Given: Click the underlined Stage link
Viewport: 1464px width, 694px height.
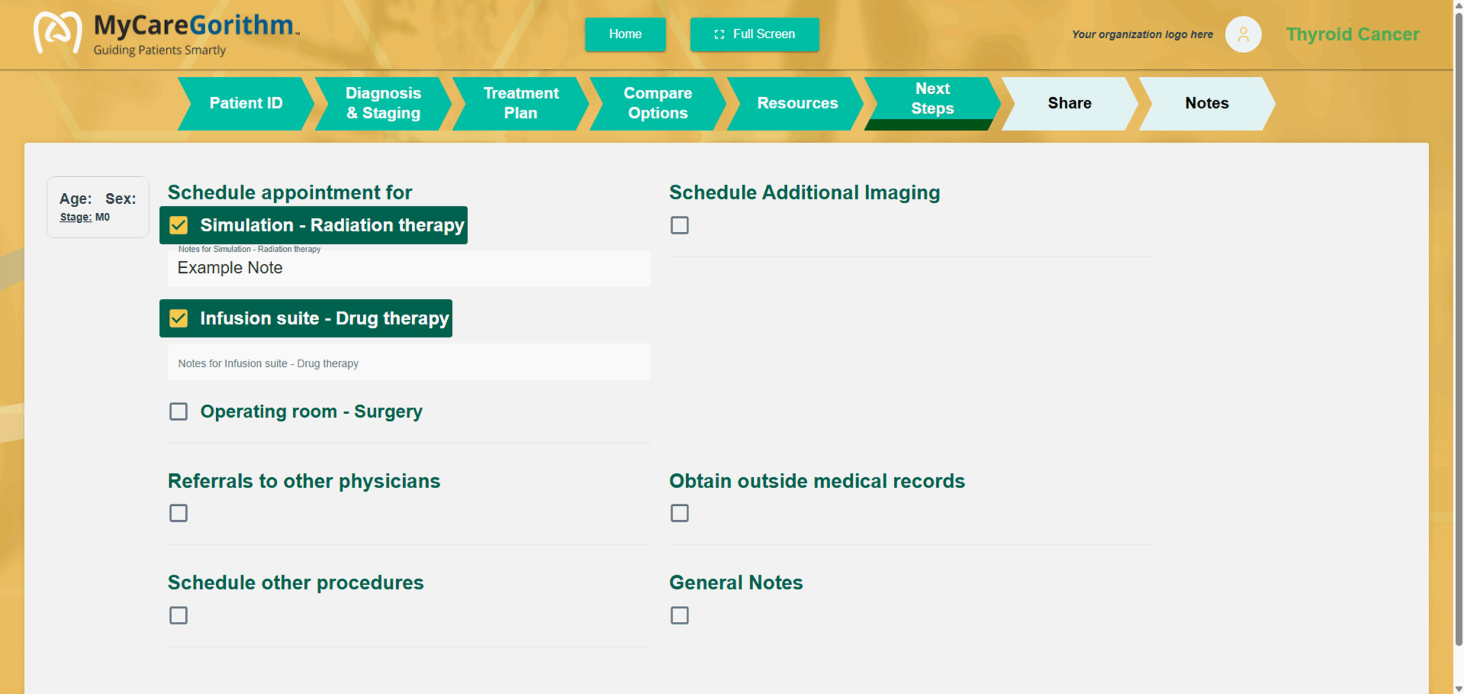Looking at the screenshot, I should pyautogui.click(x=75, y=217).
